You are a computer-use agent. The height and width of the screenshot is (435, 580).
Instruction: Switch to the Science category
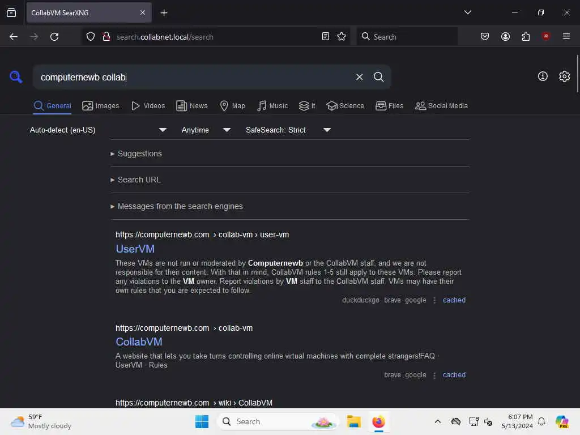point(345,106)
